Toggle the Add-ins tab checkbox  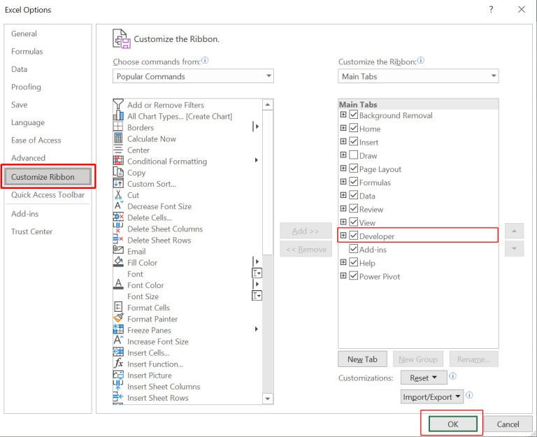tap(353, 249)
